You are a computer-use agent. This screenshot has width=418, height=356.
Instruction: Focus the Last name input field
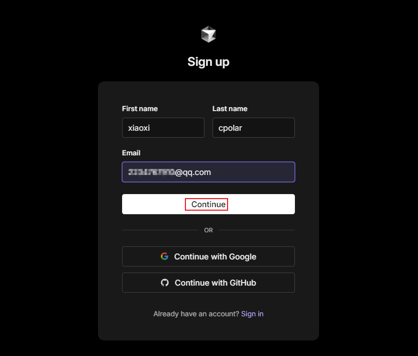tap(253, 128)
